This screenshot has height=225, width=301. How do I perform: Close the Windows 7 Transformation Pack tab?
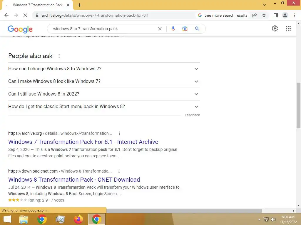pyautogui.click(x=68, y=5)
